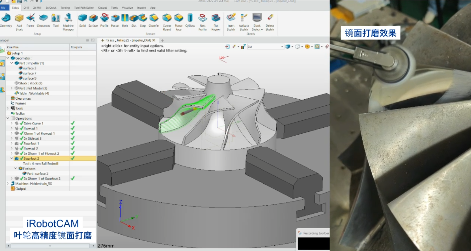Open the File menu button
The image size is (471, 251).
3,8
